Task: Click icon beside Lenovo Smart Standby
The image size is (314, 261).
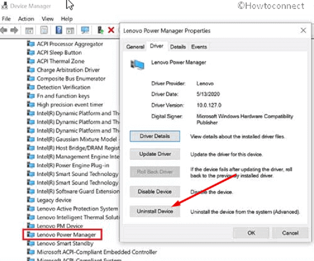Action: pyautogui.click(x=31, y=243)
